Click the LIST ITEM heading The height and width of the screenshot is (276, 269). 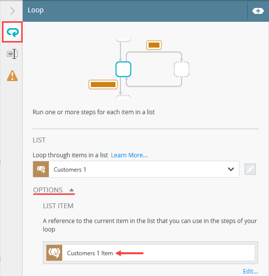pyautogui.click(x=58, y=206)
